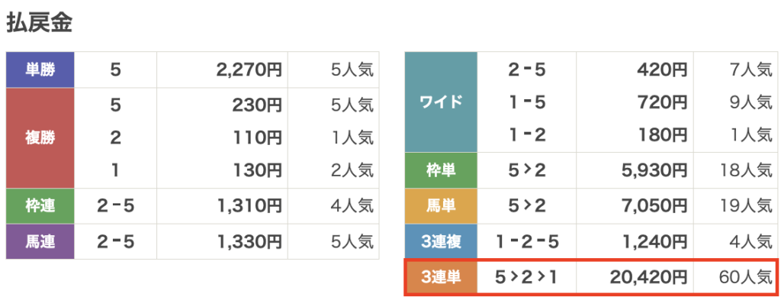Click the 枠連 green label cell

40,206
